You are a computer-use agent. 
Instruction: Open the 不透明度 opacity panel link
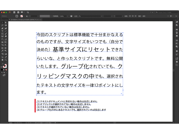55,16
